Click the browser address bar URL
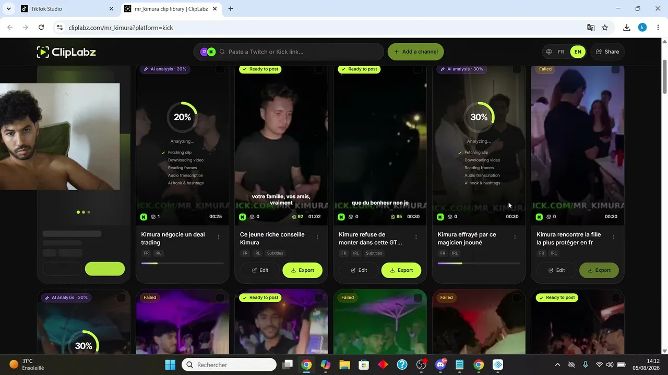The width and height of the screenshot is (668, 375). coord(121,28)
